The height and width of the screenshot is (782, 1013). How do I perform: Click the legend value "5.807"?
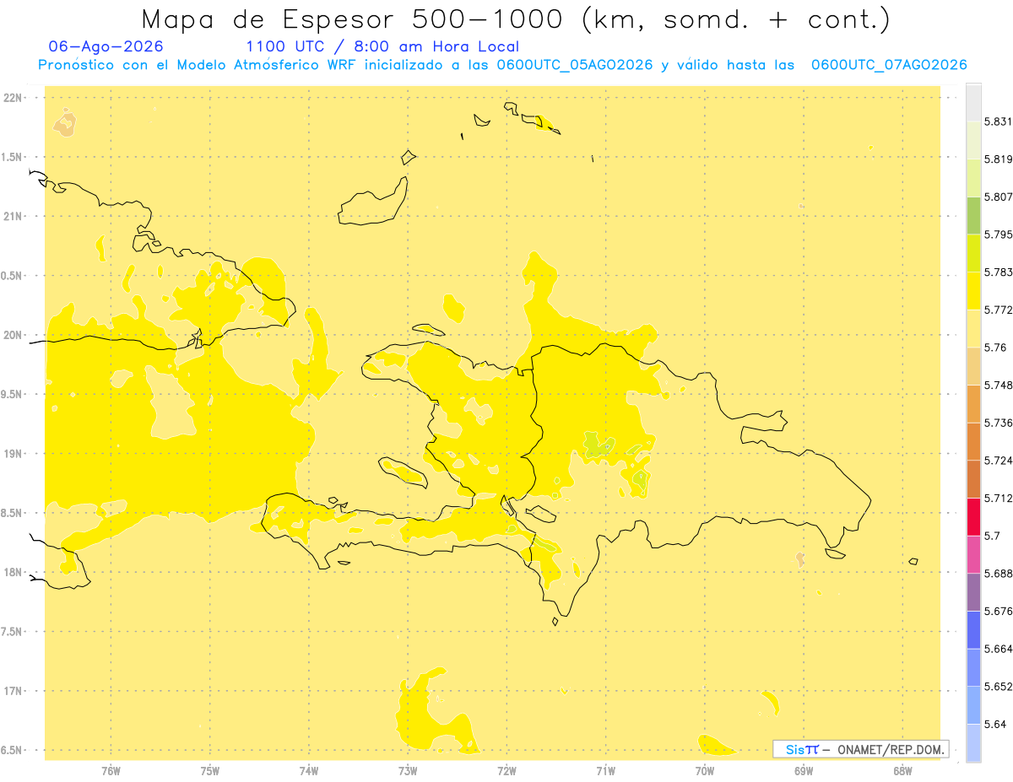pos(999,197)
